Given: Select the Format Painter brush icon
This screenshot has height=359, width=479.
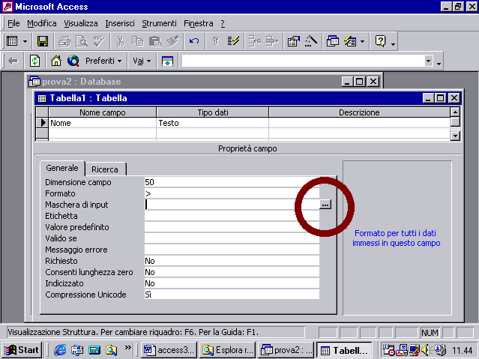Looking at the screenshot, I should pyautogui.click(x=172, y=41).
